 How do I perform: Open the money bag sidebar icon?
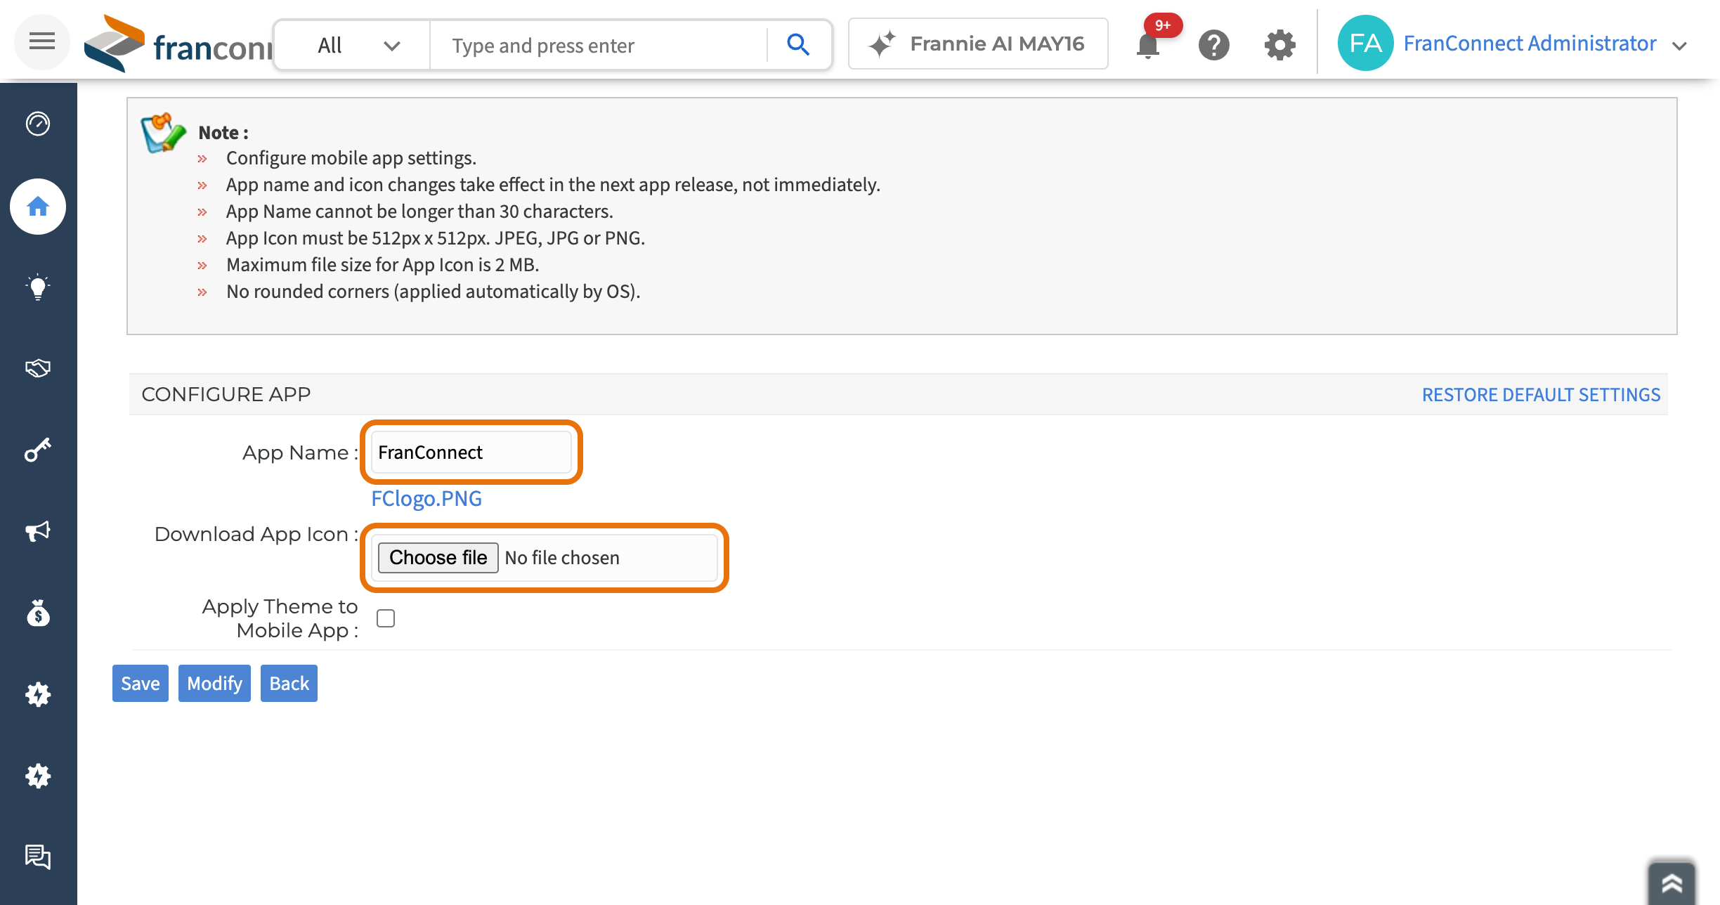[38, 613]
